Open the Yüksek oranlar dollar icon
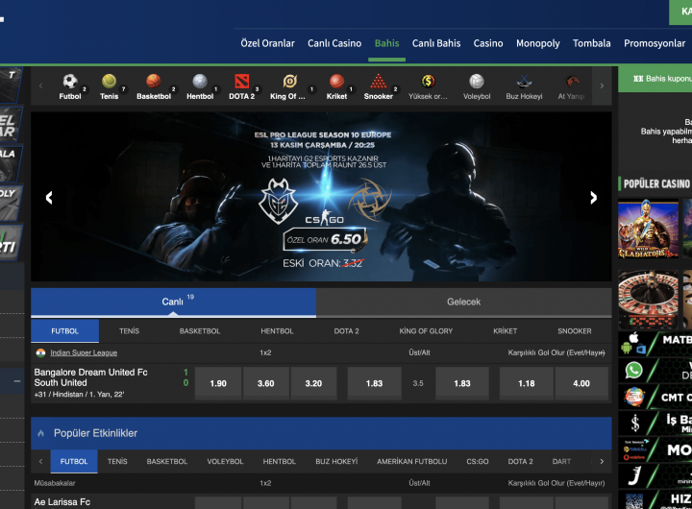Viewport: 692px width, 509px height. click(x=428, y=82)
